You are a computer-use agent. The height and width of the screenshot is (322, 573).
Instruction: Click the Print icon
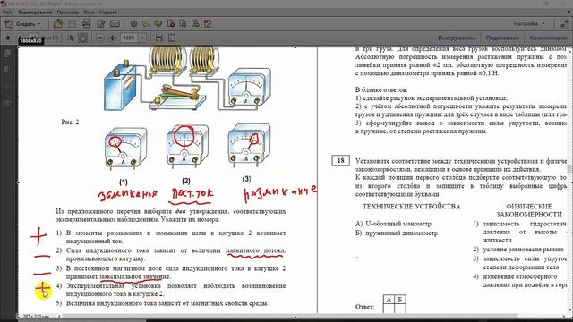pos(87,24)
